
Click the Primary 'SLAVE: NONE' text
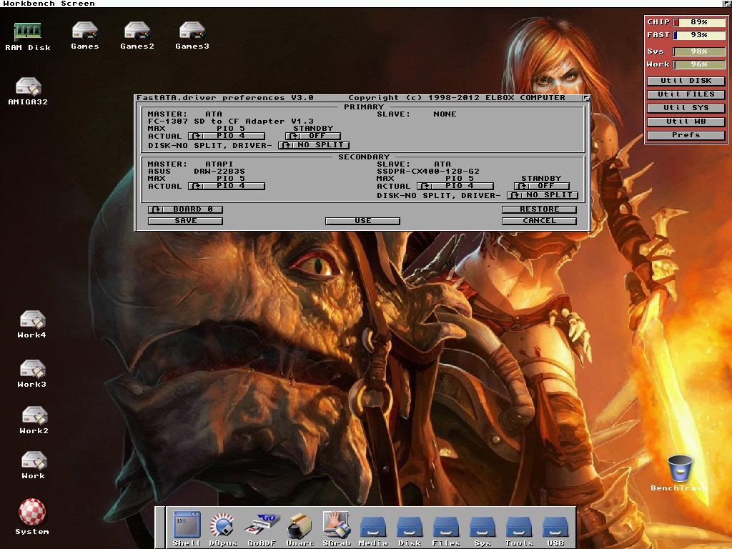(417, 114)
